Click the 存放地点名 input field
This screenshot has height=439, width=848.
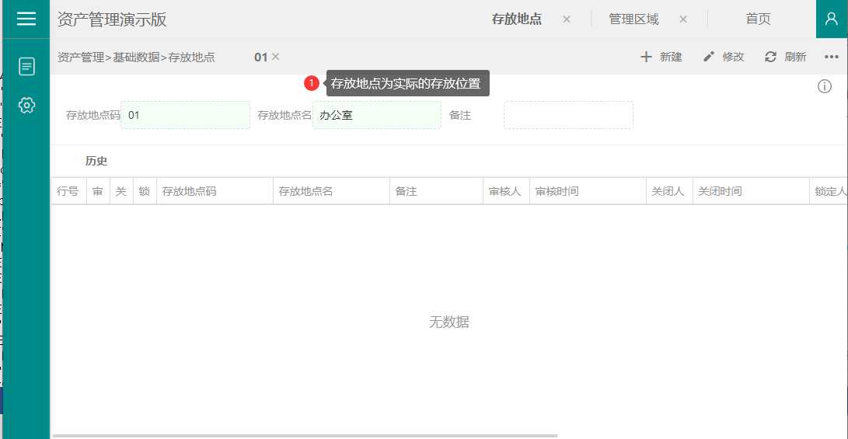pos(377,115)
